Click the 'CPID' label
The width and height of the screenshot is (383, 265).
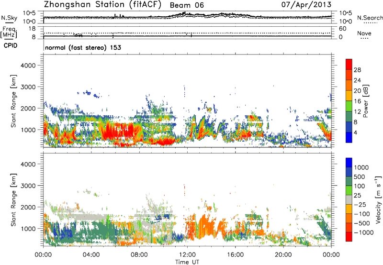pyautogui.click(x=11, y=45)
